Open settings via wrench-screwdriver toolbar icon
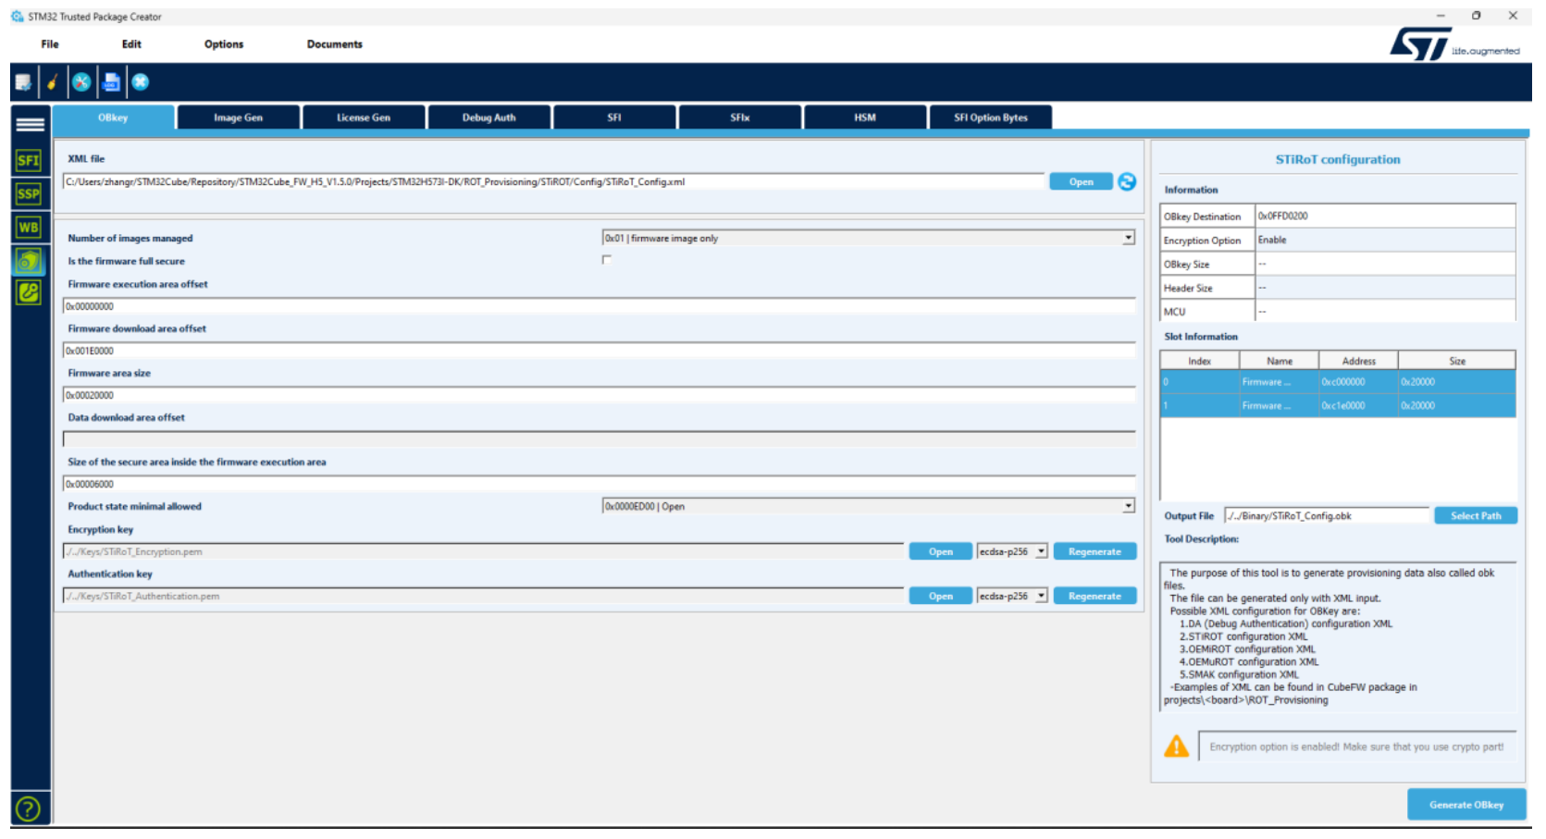This screenshot has width=1546, height=839. [81, 82]
